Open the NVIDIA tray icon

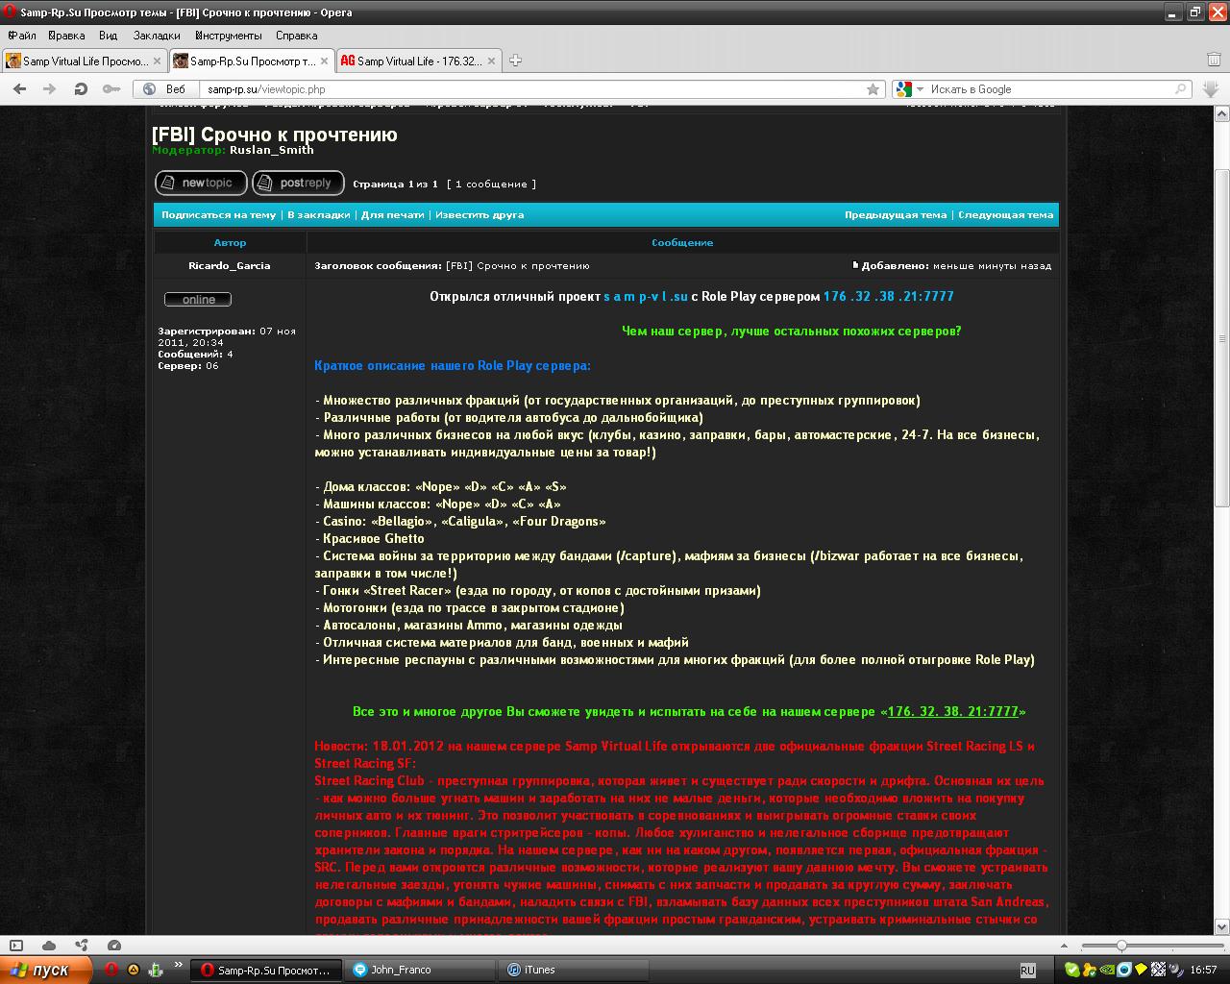(1107, 970)
